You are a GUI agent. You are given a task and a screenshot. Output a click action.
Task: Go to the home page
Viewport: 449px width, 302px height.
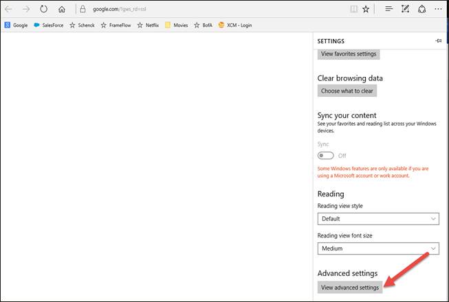[x=63, y=9]
